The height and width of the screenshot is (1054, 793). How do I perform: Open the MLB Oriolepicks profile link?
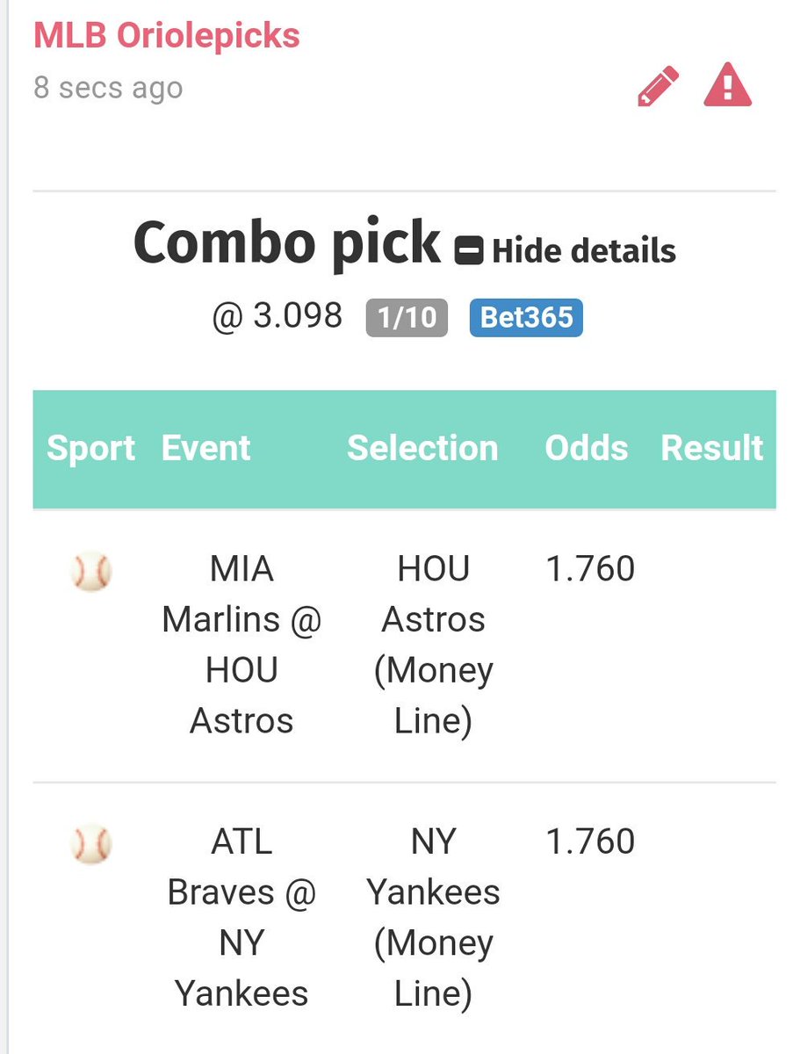click(167, 36)
